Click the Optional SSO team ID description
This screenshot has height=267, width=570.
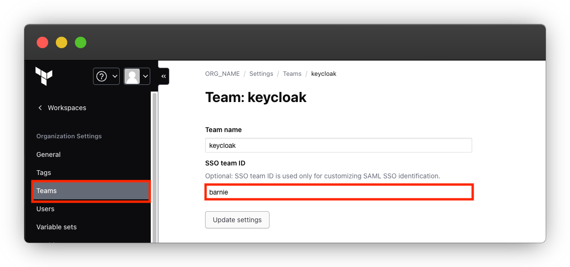click(x=322, y=176)
